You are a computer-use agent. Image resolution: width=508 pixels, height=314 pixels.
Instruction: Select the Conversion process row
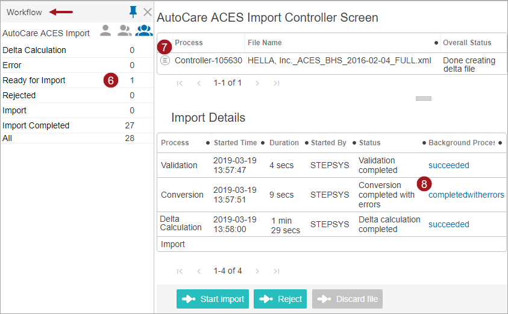click(x=331, y=195)
